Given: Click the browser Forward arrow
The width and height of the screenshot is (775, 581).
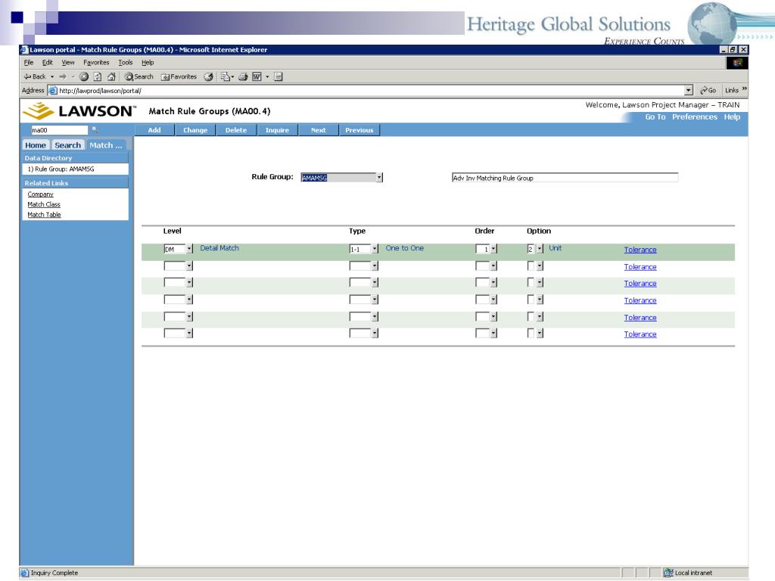Looking at the screenshot, I should coord(63,76).
